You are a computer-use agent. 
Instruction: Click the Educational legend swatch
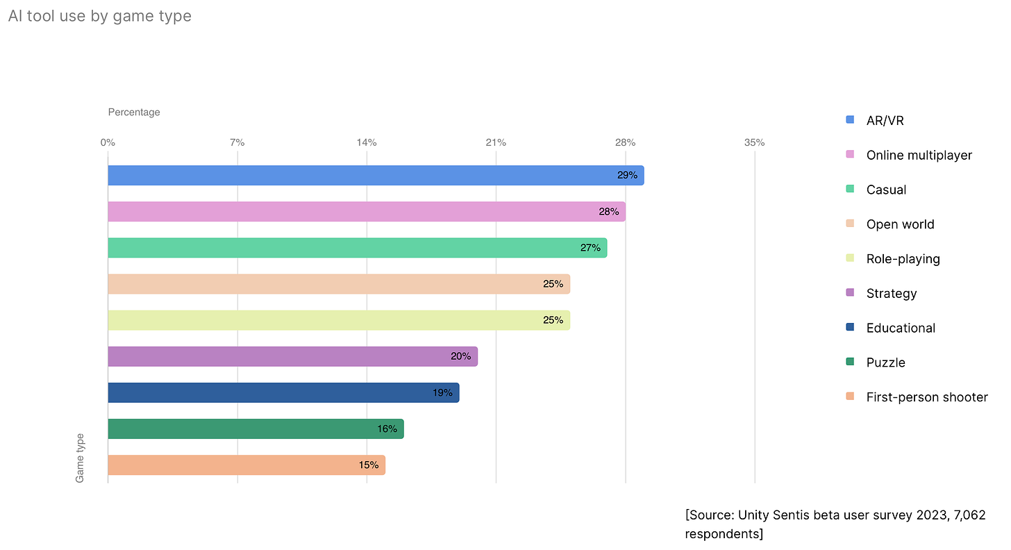[850, 328]
